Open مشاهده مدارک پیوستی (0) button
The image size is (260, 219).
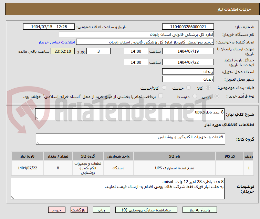(146, 210)
